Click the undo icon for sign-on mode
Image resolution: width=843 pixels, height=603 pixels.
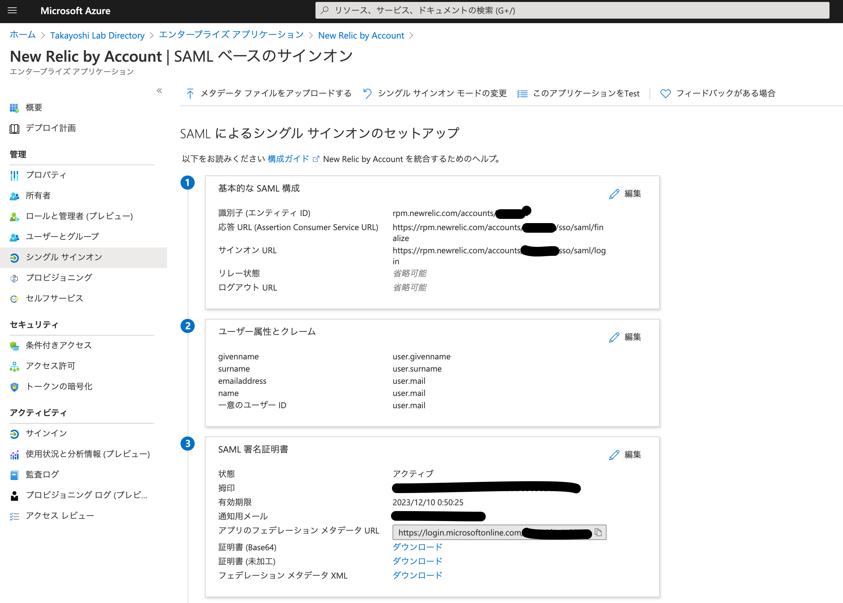[x=367, y=94]
